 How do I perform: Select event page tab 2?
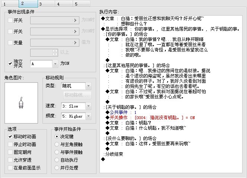(x=28, y=3)
